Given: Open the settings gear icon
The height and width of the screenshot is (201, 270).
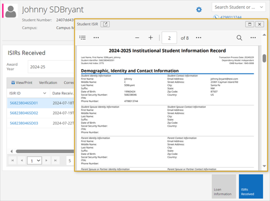Looking at the screenshot, I should tap(199, 9).
